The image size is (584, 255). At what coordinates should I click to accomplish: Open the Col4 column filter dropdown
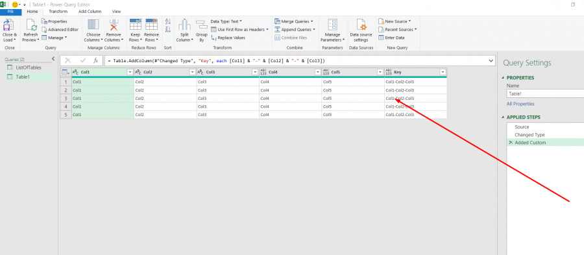[x=318, y=72]
